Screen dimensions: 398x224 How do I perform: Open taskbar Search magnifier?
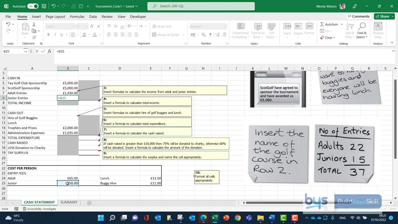[x=112, y=218]
